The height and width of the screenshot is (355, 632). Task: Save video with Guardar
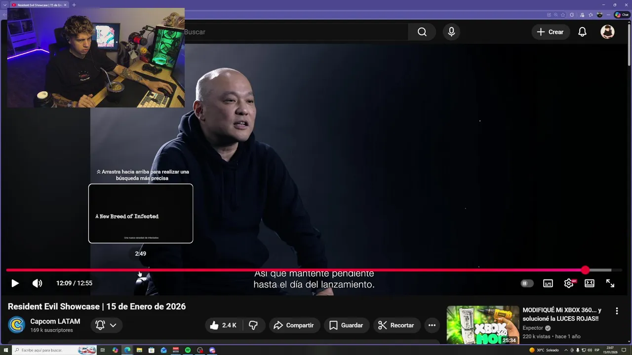click(x=347, y=325)
